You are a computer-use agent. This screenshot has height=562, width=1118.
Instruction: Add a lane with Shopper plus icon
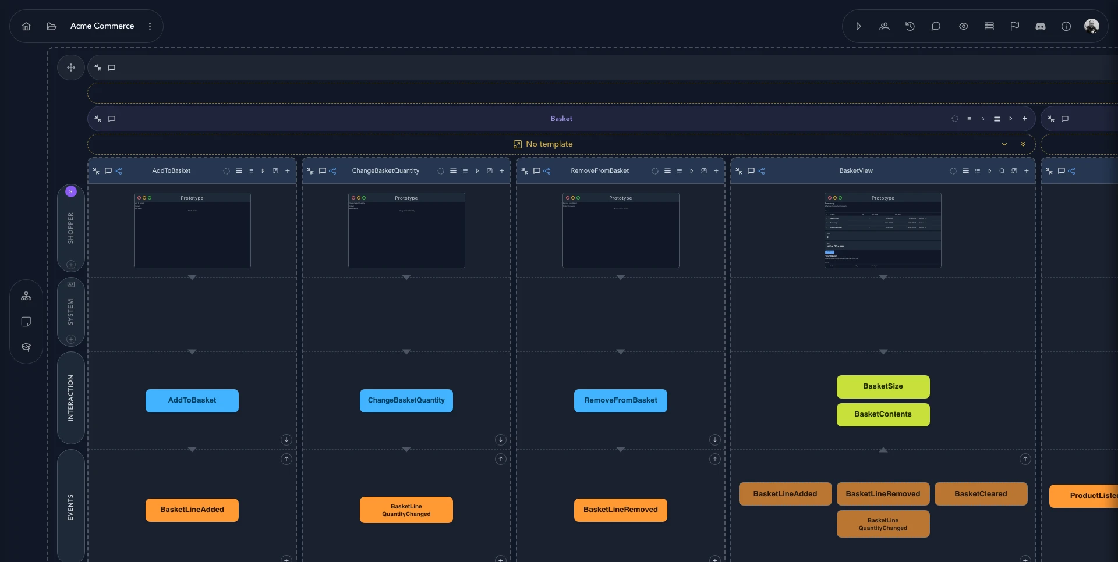coord(71,265)
